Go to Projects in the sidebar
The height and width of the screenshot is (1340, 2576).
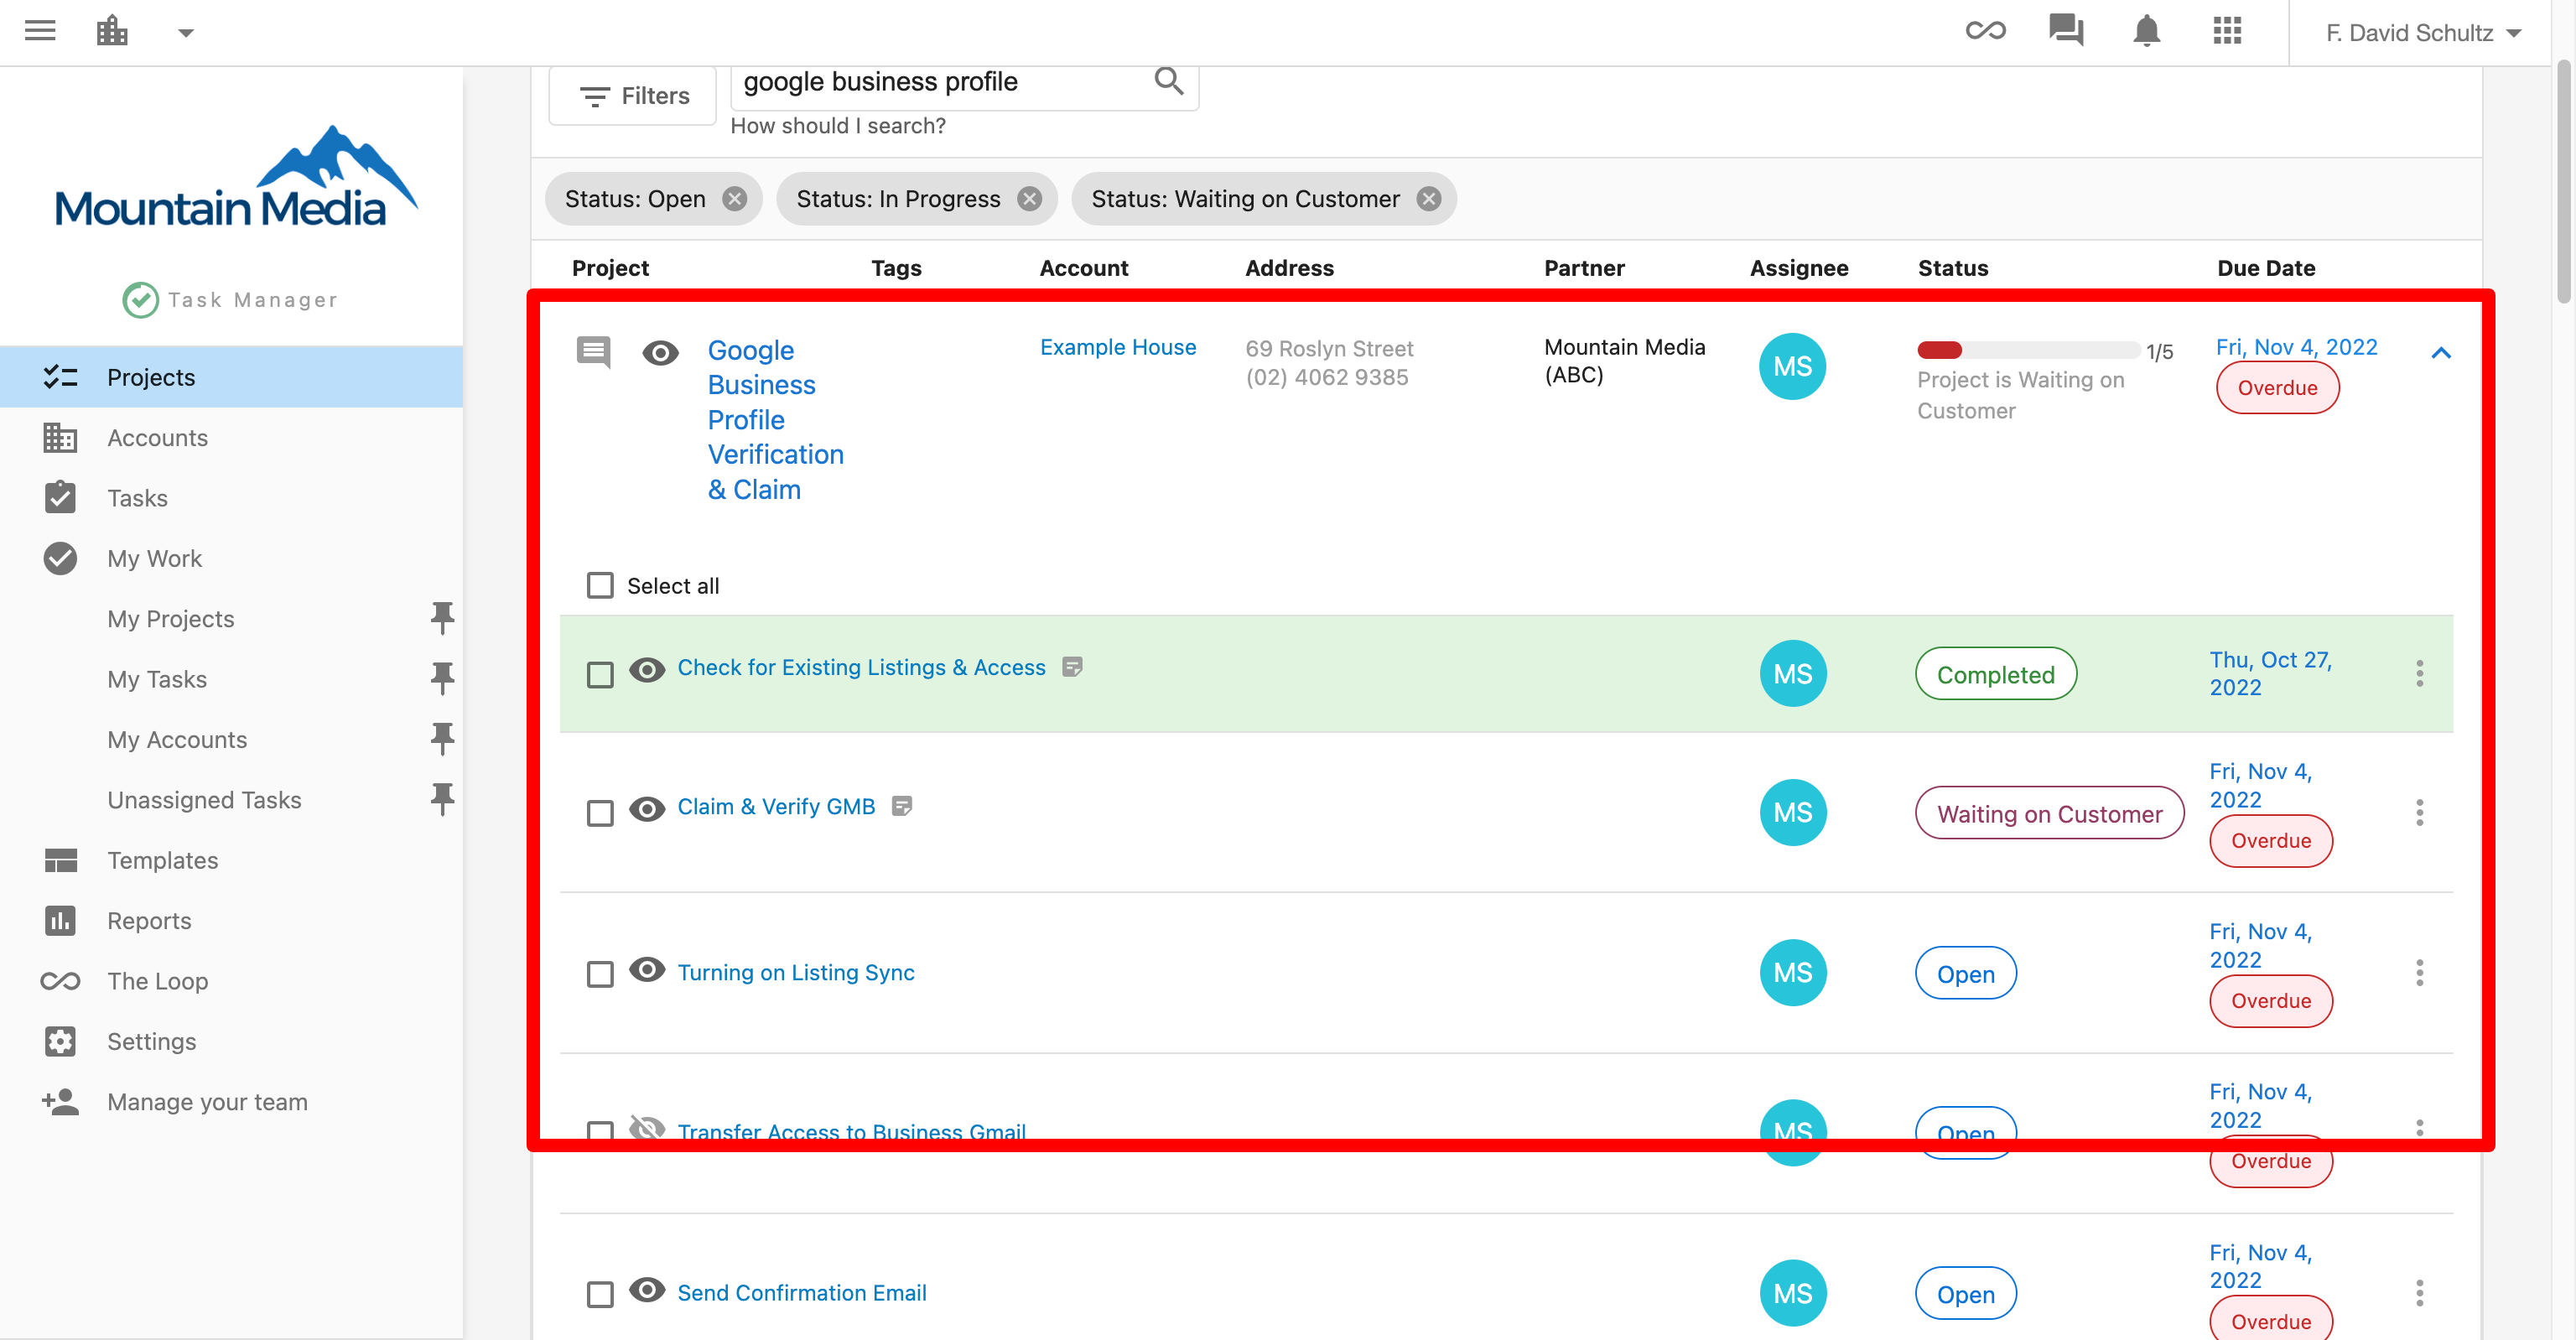tap(231, 377)
